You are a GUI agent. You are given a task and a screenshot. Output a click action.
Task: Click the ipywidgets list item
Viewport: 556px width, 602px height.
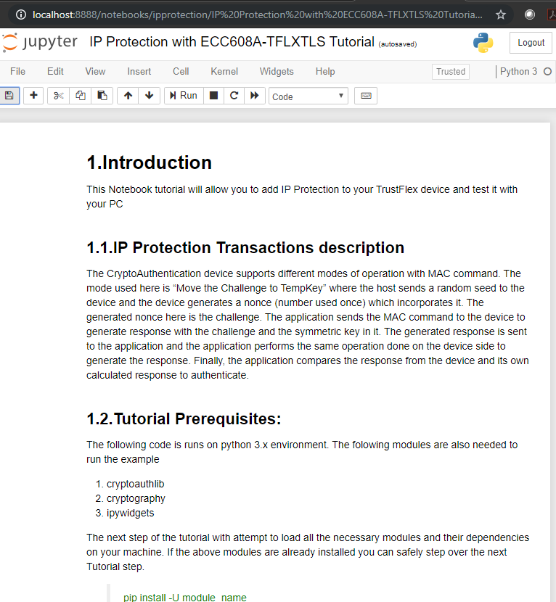click(x=130, y=514)
